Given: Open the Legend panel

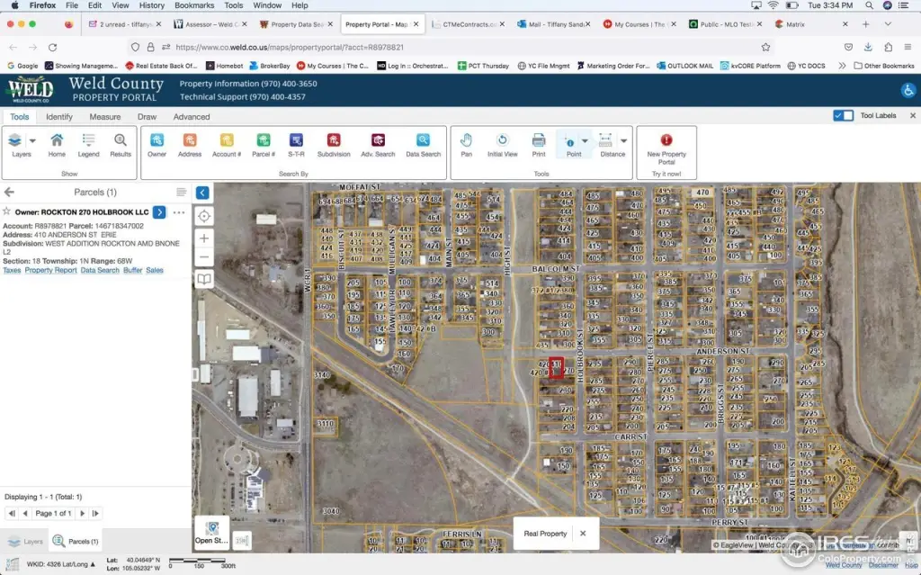Looking at the screenshot, I should 88,144.
